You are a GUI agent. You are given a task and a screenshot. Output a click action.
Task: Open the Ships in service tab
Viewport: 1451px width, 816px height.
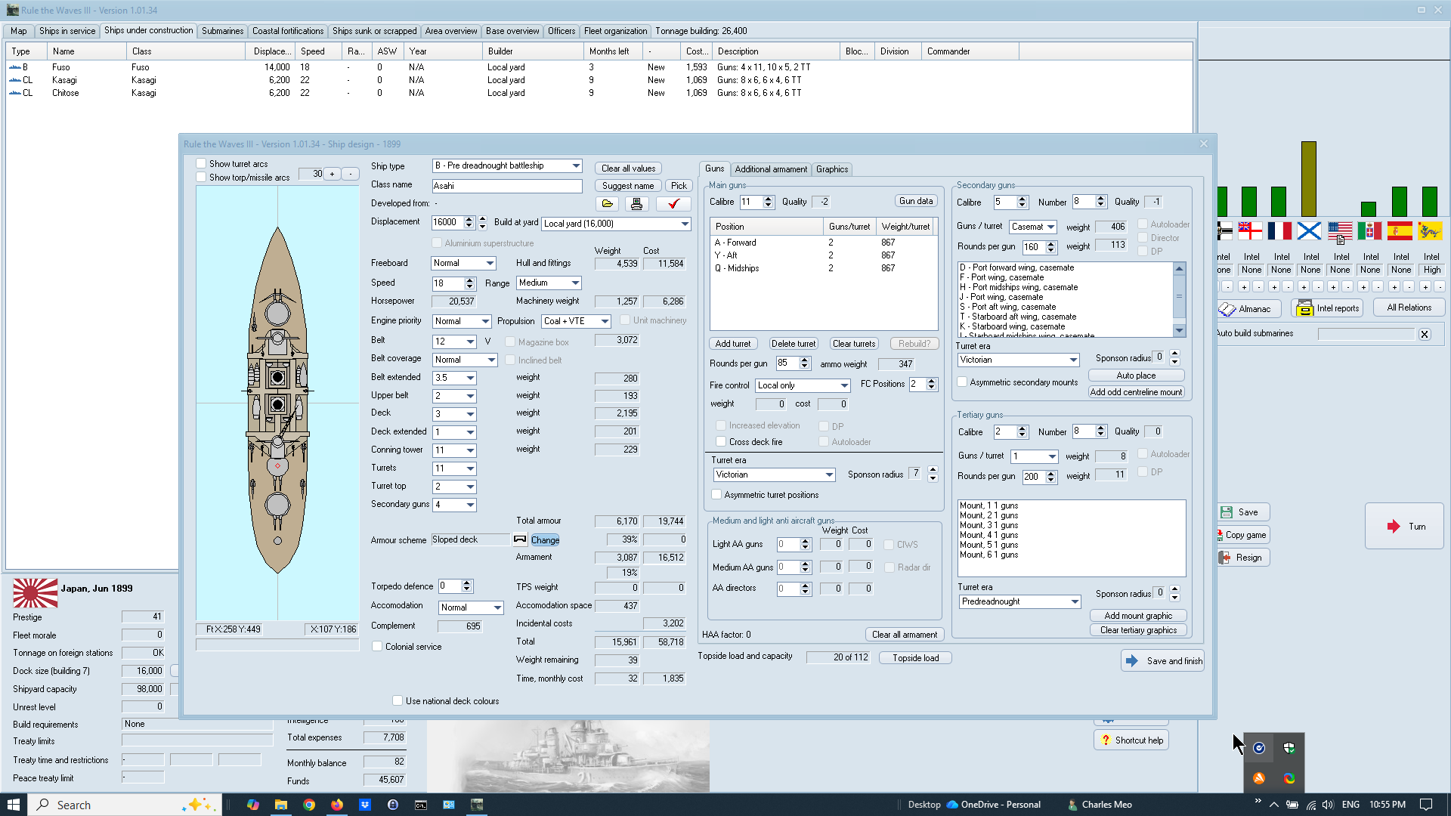point(67,31)
